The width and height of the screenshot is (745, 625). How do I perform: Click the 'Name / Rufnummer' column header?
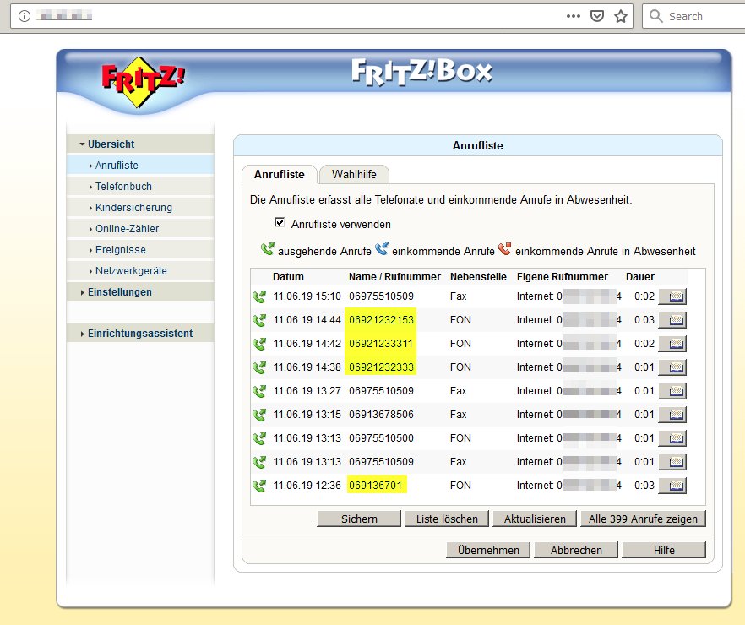[394, 277]
